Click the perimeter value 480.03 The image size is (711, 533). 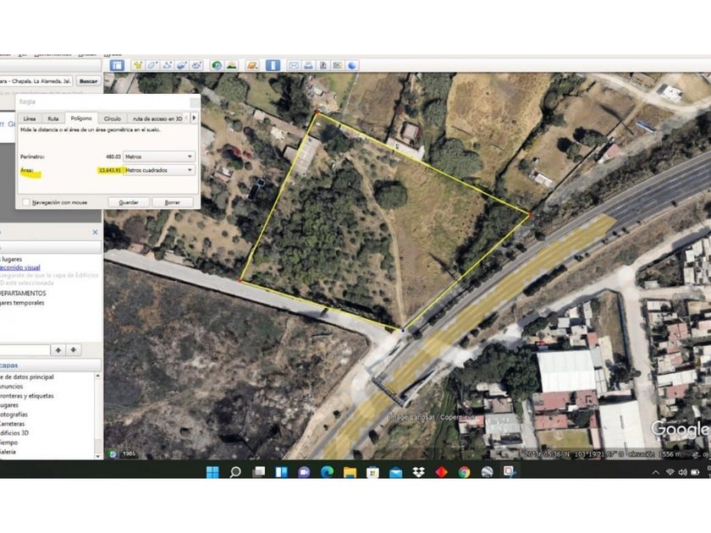113,157
